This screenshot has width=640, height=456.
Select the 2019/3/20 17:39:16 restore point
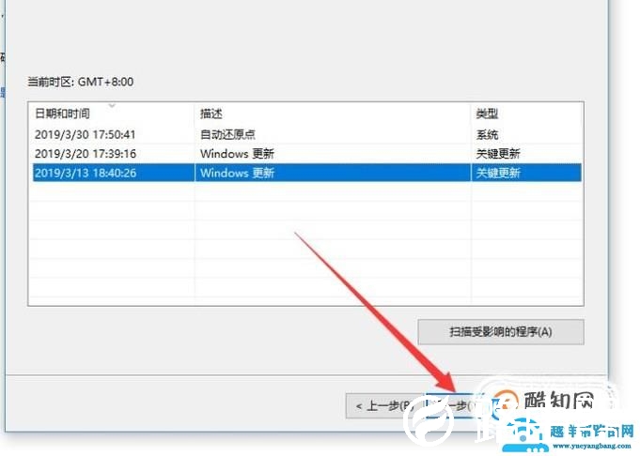(x=86, y=153)
